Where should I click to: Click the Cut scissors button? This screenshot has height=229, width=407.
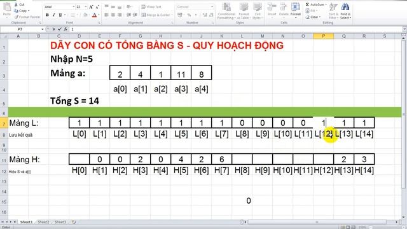[20, 4]
